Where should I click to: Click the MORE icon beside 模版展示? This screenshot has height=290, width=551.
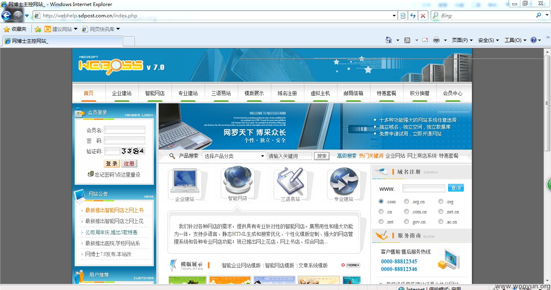click(x=350, y=265)
